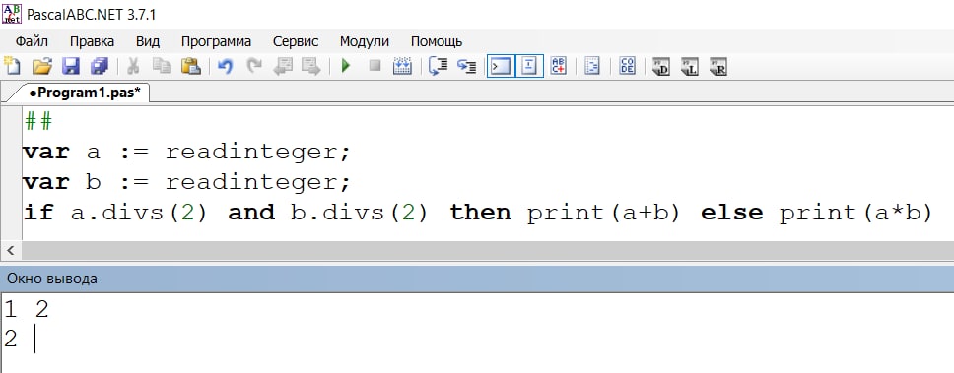Place cursor on the '##' code line
Screen dimensions: 954x373
pos(38,122)
